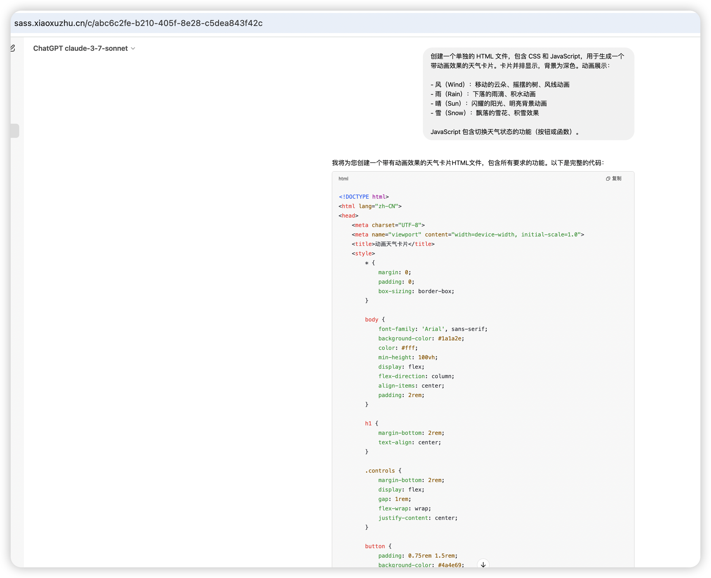Image resolution: width=711 pixels, height=578 pixels.
Task: Click the #4a4e69 background-color value
Action: pyautogui.click(x=449, y=565)
